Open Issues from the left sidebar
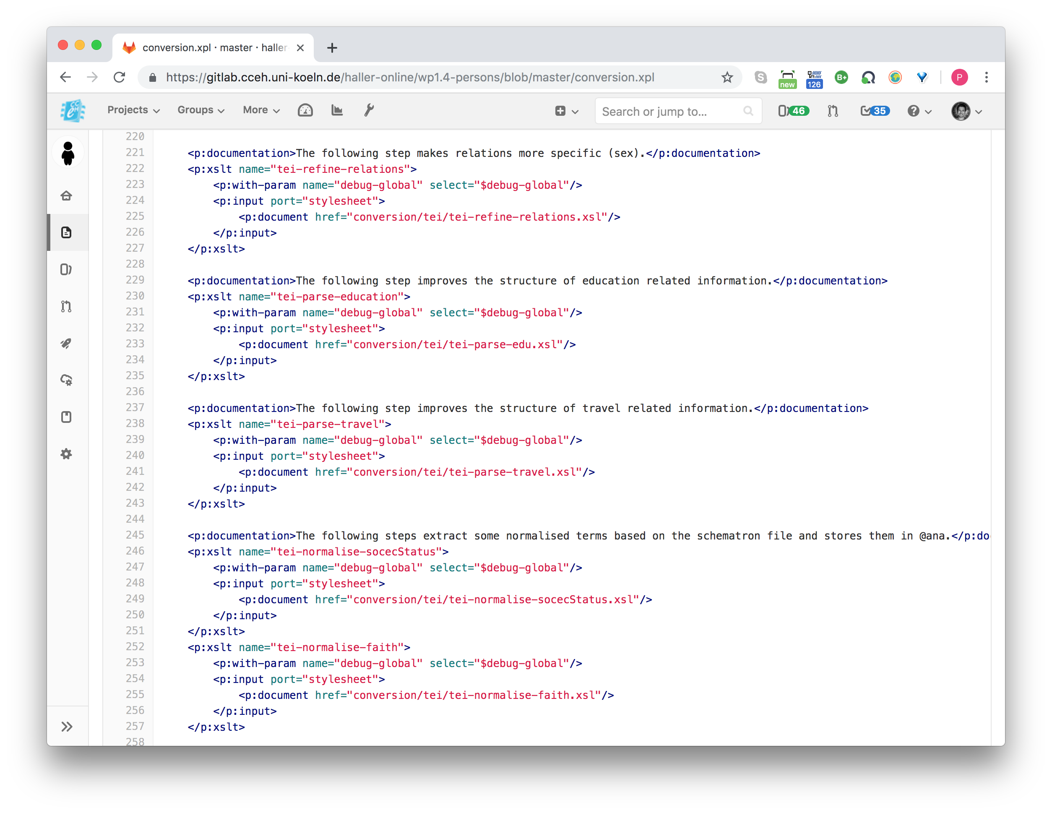 point(66,270)
